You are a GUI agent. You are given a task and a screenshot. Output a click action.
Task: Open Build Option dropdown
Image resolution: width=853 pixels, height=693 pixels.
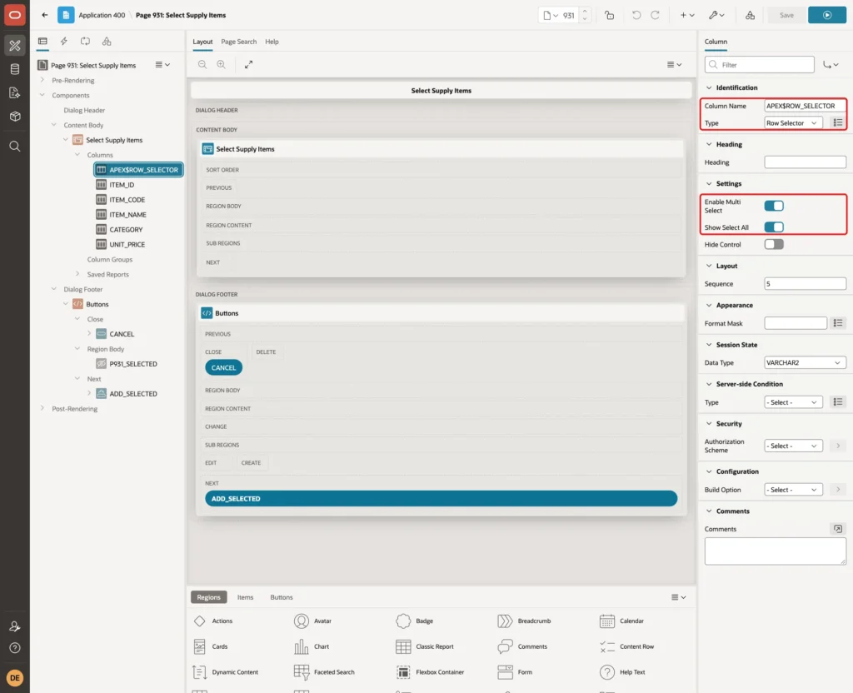[793, 490]
